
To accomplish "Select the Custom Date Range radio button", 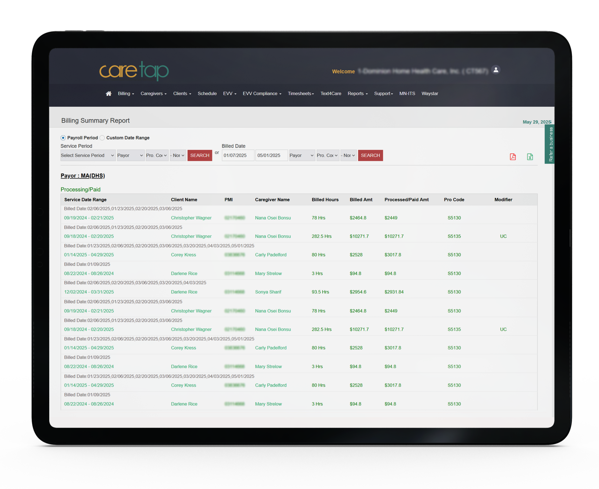I will (102, 138).
